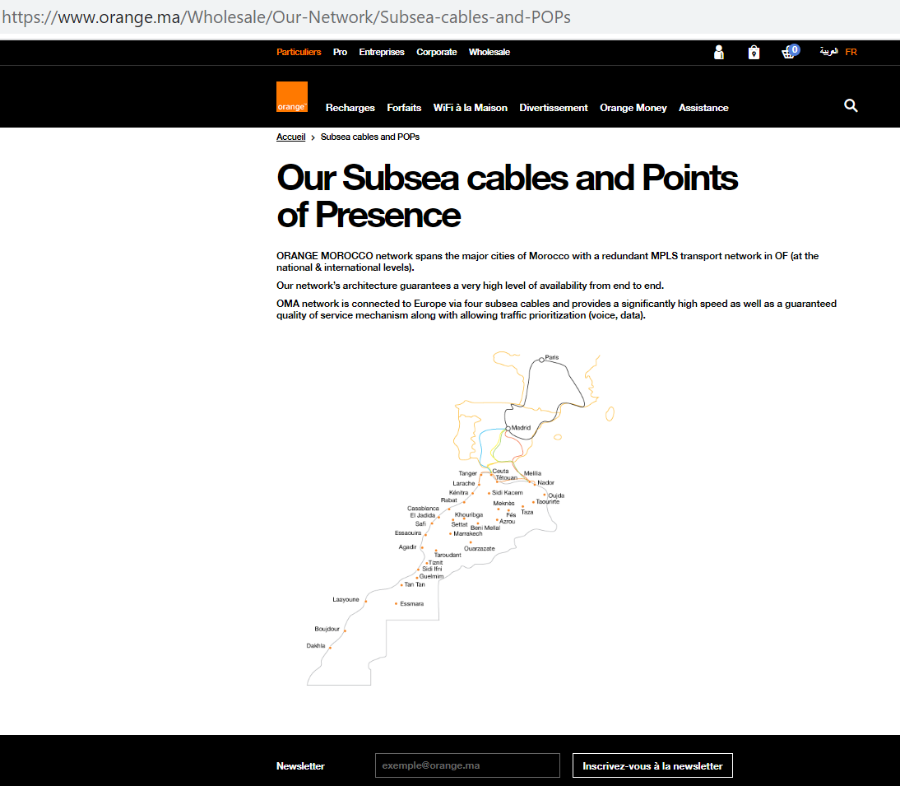Click the Subsea cables and POPs breadcrumb
This screenshot has height=786, width=900.
click(x=370, y=137)
